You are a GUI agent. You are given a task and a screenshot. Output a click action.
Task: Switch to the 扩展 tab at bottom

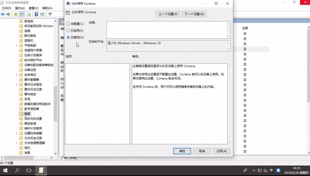[x=64, y=158]
